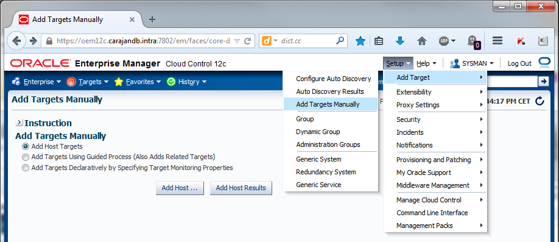
Task: Open the address bar history dropdown arrow
Action: 237,41
